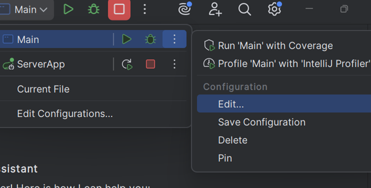This screenshot has width=371, height=188.
Task: Rerun the ServerApp configuration
Action: pos(127,64)
